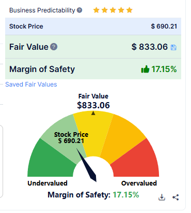191x213 pixels.
Task: Click the $ 690.21 stock price value
Action: (164, 26)
